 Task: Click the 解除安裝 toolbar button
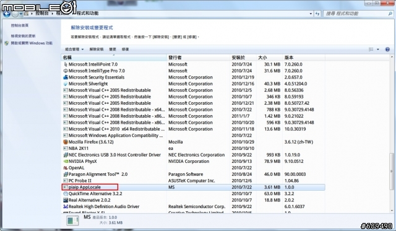coord(97,50)
